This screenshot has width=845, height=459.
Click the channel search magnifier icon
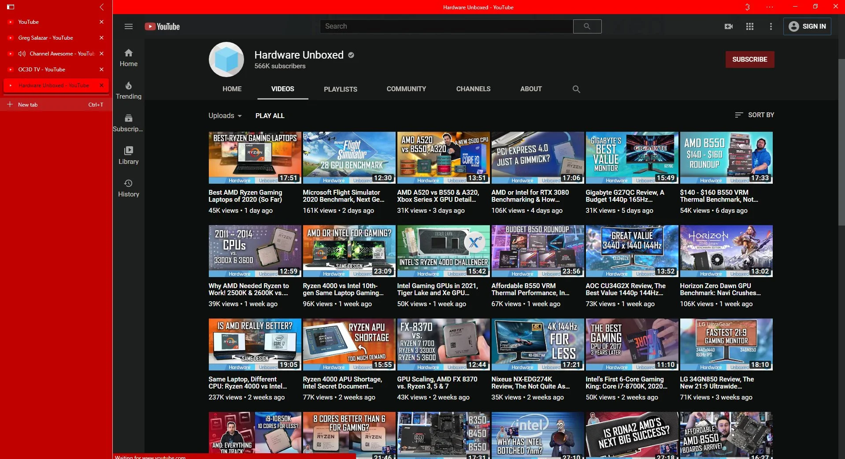[x=576, y=89]
